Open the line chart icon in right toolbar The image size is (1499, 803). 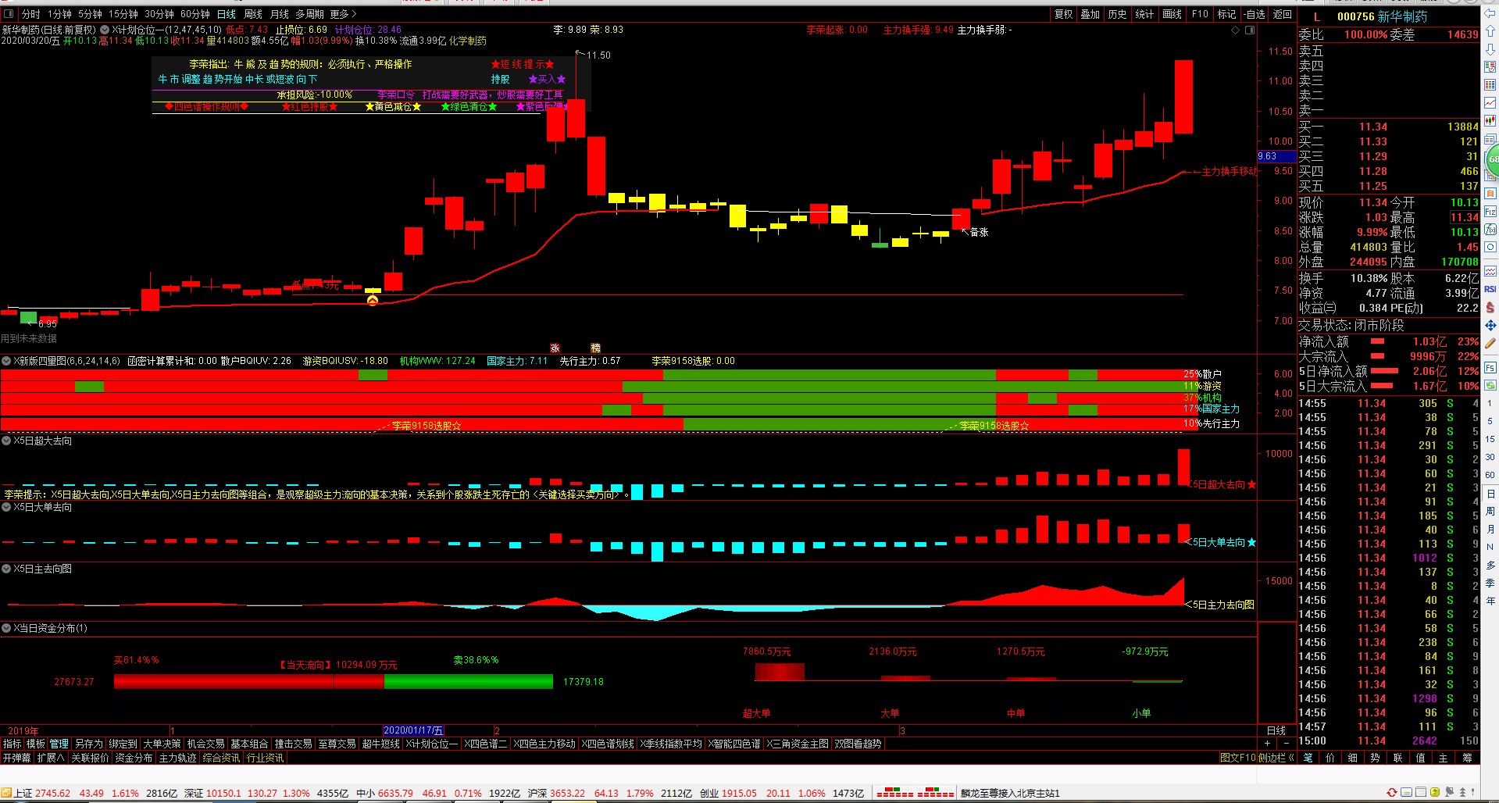click(1490, 102)
